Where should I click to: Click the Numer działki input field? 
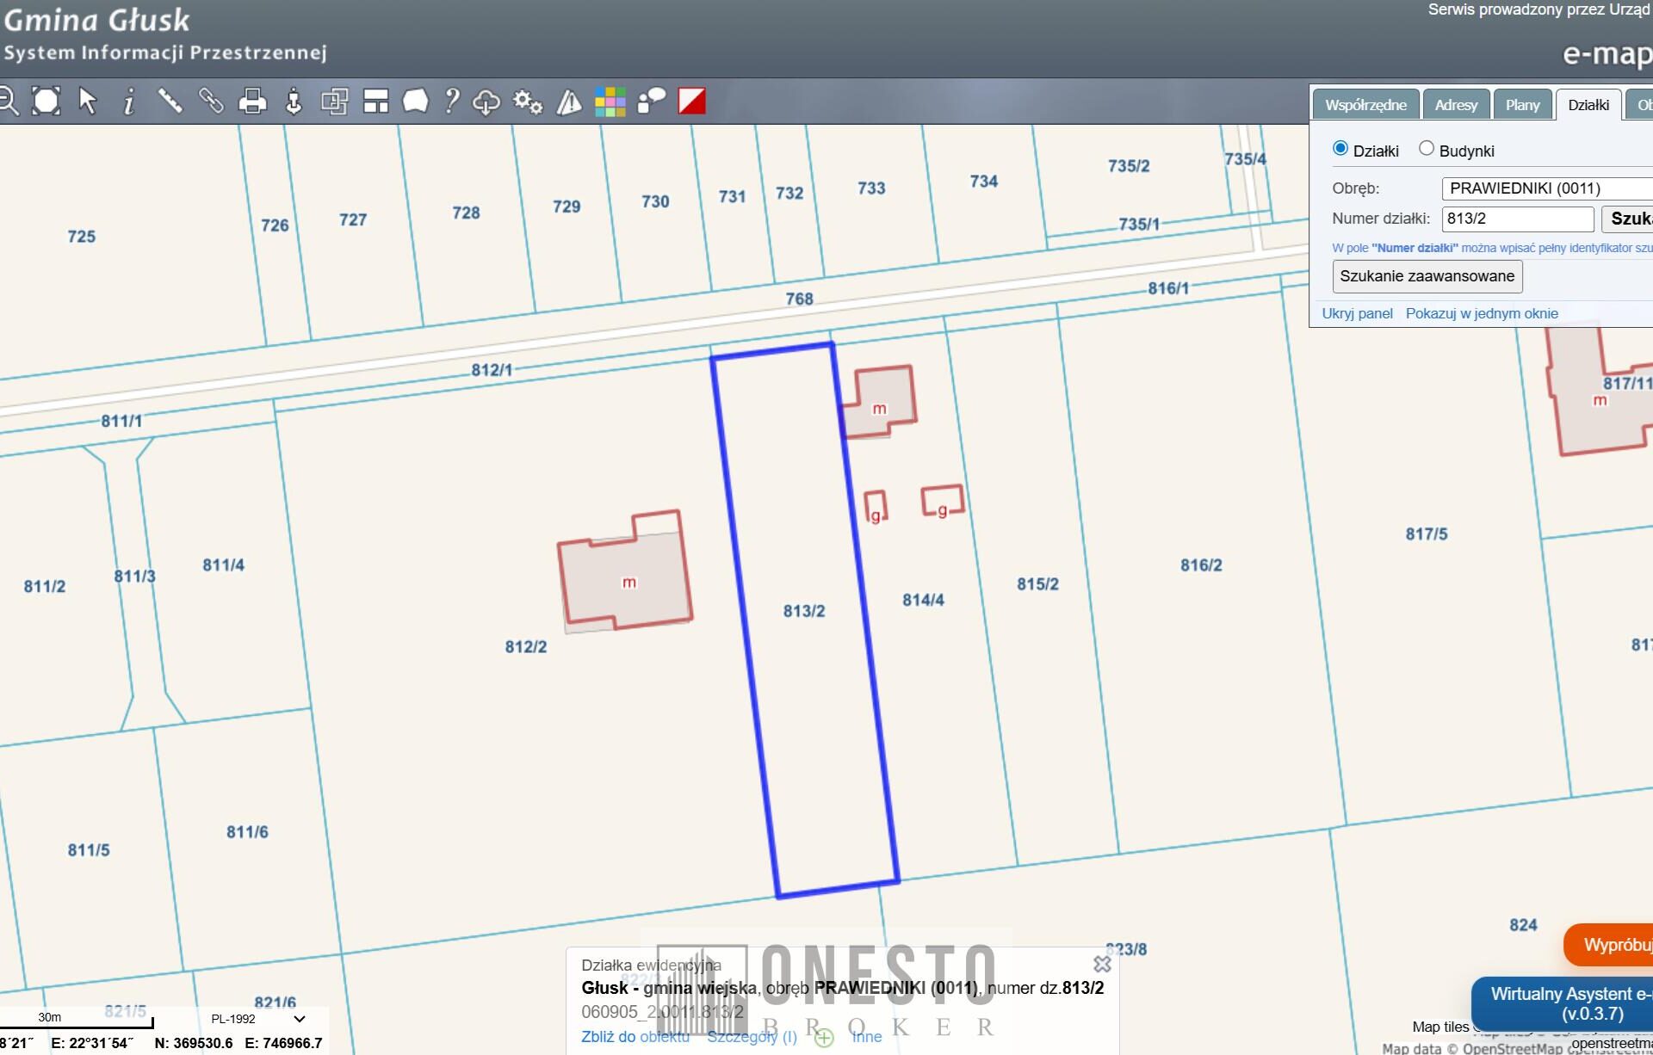[x=1517, y=219]
